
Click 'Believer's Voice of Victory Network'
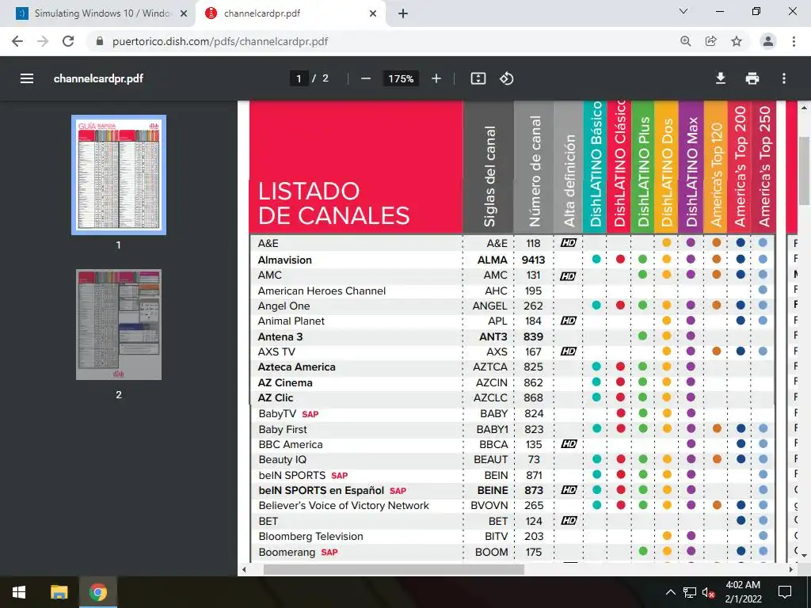344,506
